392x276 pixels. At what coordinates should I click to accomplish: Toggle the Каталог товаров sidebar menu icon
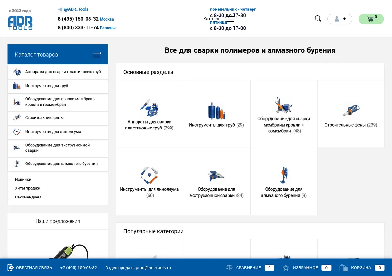(97, 55)
